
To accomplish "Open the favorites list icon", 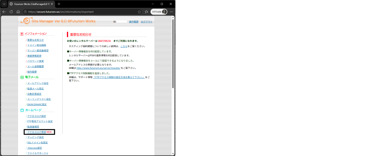I will 147,12.
